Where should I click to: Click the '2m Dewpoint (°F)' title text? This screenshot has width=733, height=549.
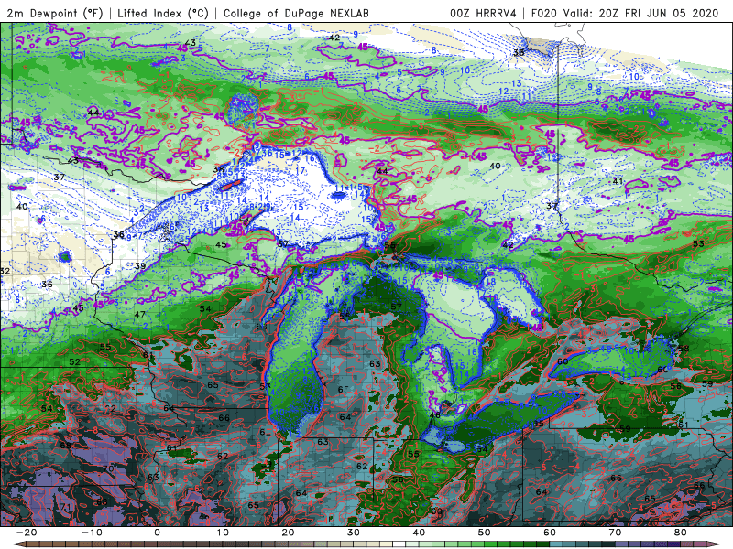point(55,13)
